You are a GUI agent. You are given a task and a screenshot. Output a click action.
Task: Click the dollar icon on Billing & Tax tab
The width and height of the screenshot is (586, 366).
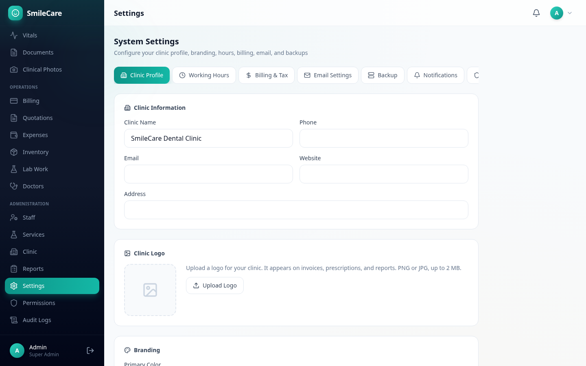[249, 75]
